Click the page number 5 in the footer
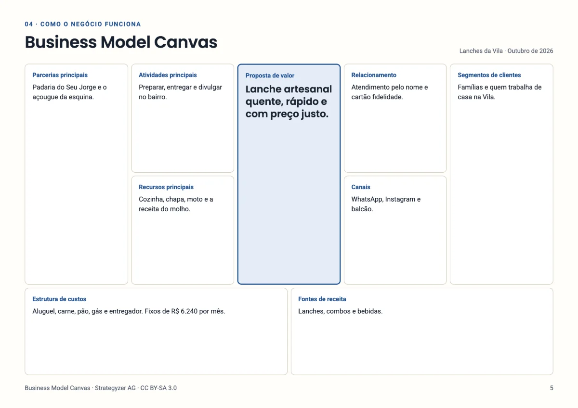The image size is (578, 408). pos(552,388)
